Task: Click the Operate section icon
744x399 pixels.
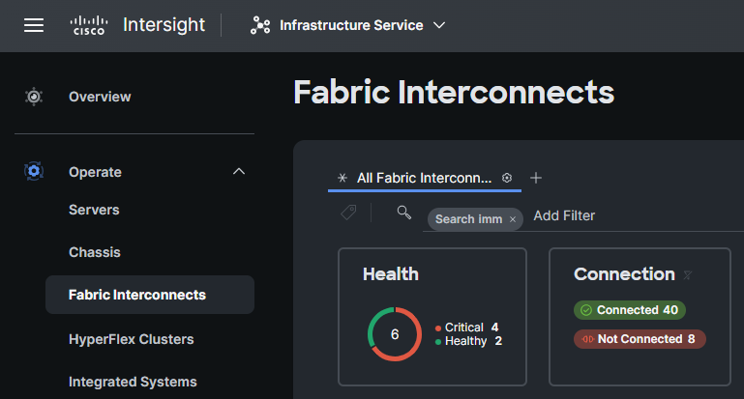Action: coord(34,171)
